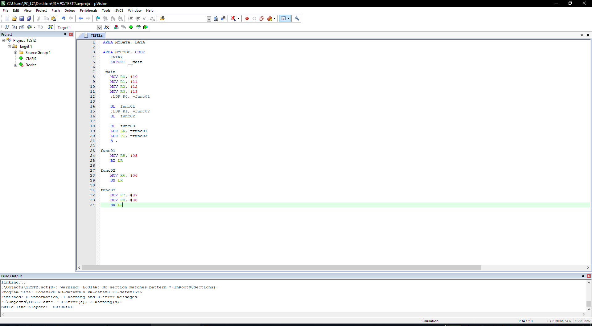This screenshot has height=326, width=592.
Task: Rebuild all target files
Action: [x=22, y=27]
